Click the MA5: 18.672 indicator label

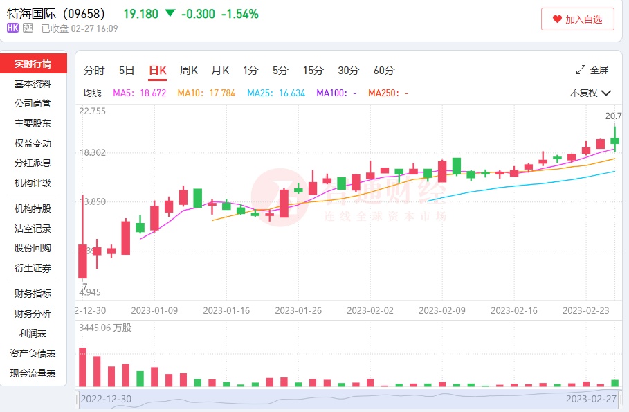[x=139, y=93]
